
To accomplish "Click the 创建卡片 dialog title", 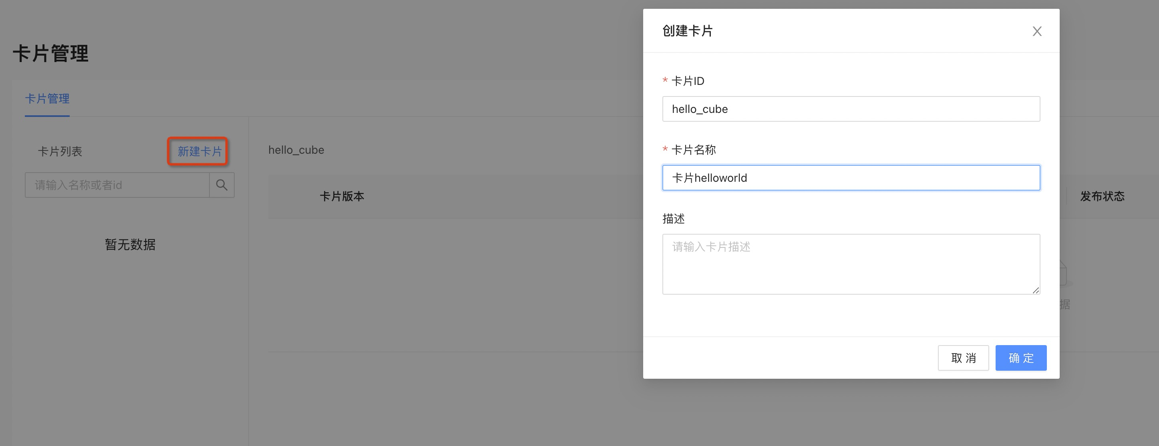I will point(687,31).
